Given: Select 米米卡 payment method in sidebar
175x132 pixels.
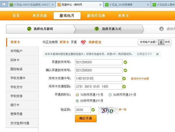Looking at the screenshot, I should [22, 42].
